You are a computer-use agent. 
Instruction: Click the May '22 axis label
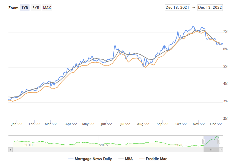(x=88, y=124)
